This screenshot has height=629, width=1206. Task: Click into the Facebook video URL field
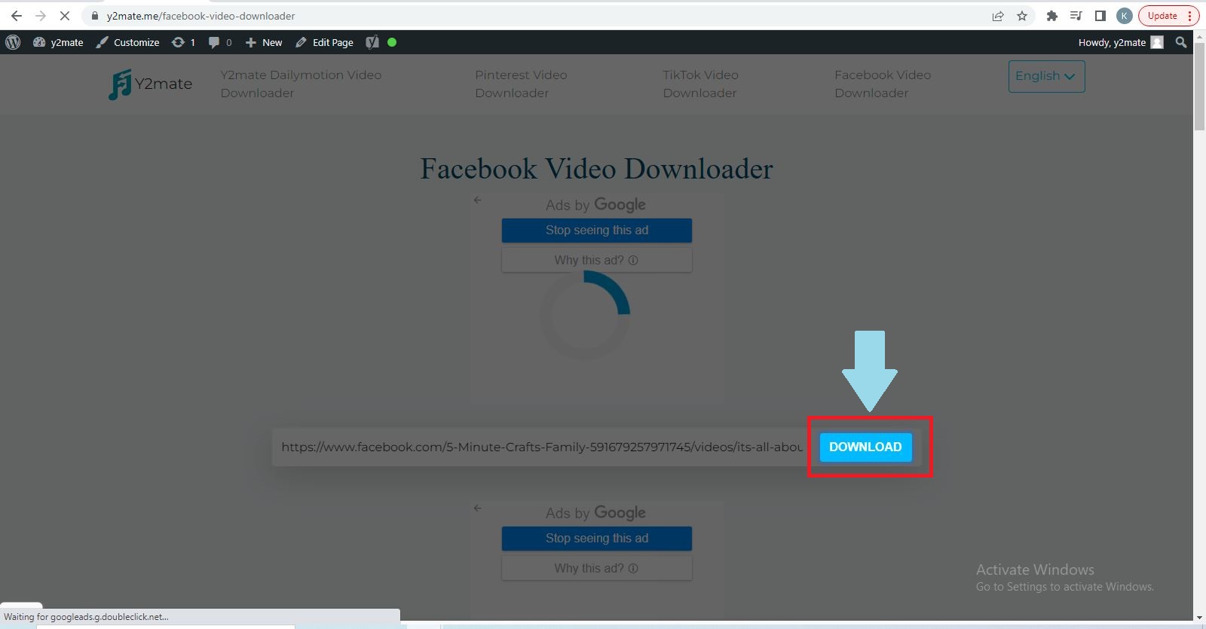[541, 447]
